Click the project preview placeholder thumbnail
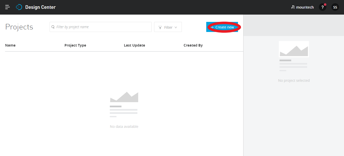The width and height of the screenshot is (344, 156). 294,49
